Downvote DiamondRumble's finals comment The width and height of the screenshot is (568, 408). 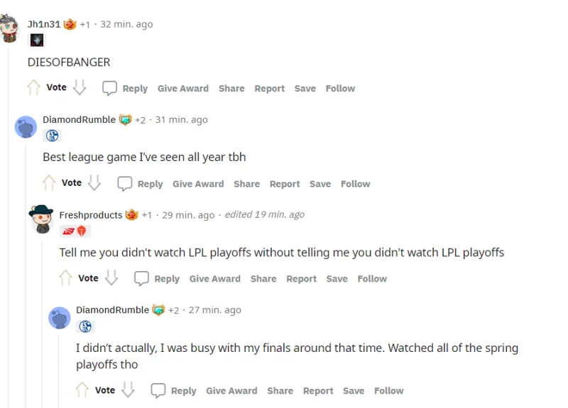point(128,390)
